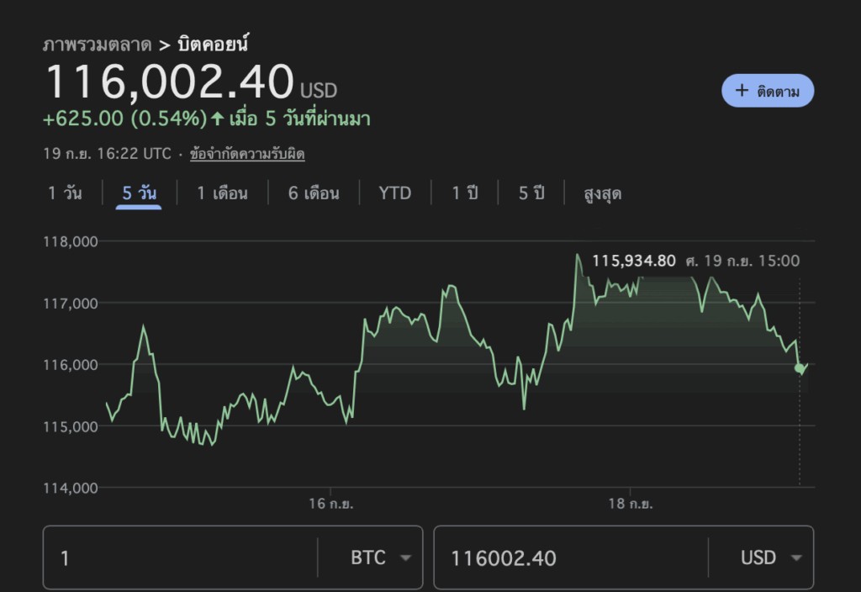Focus the BTC amount input field
861x592 pixels.
tap(182, 558)
